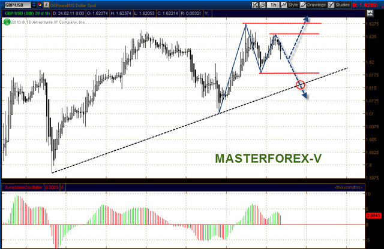Screen dimensions: 384x249
Task: Change the 1h timeframe button
Action: (x=273, y=5)
